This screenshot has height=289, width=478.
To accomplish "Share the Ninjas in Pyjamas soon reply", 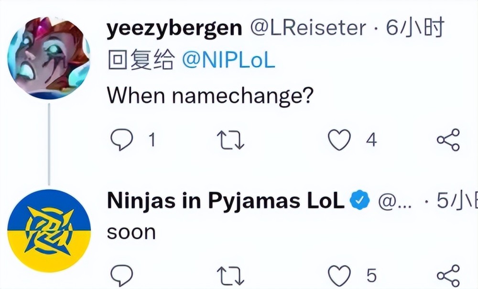I will pos(448,276).
